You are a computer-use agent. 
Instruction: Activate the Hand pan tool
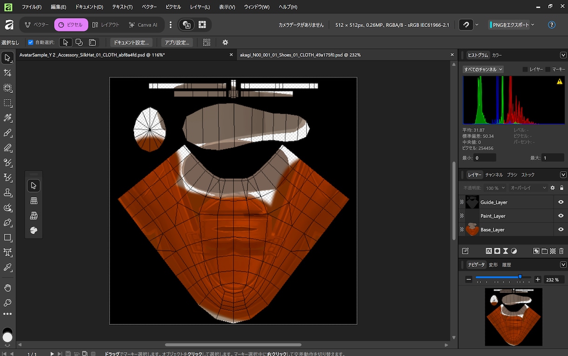tap(7, 287)
